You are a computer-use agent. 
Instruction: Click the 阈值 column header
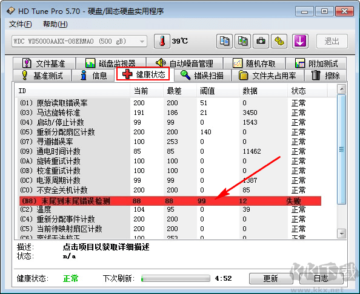tap(218, 91)
